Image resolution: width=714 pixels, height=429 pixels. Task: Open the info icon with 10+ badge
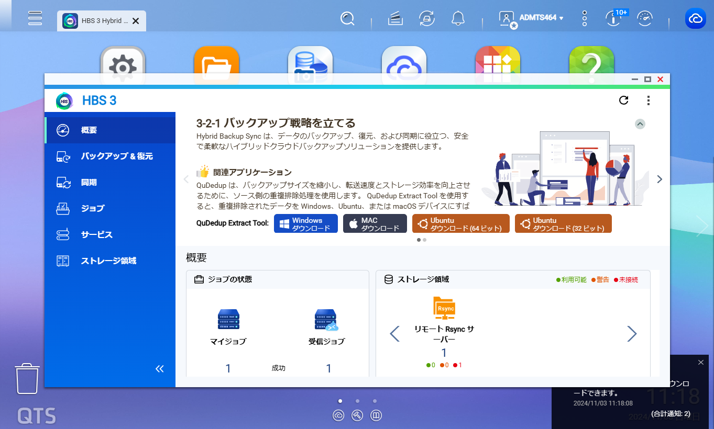(613, 18)
